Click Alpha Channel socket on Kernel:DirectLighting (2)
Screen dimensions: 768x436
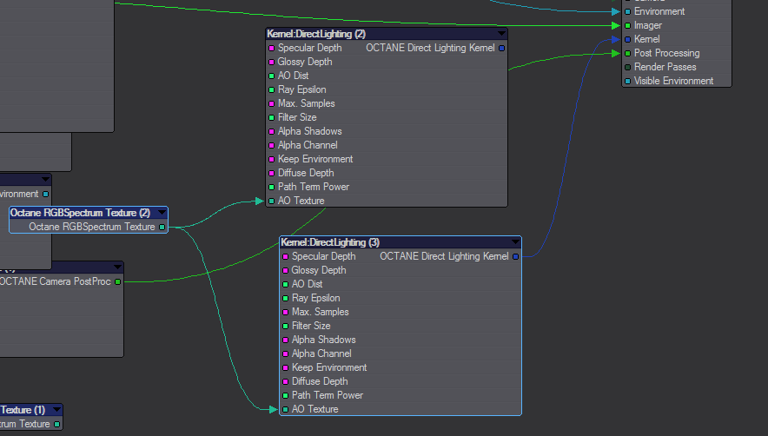tap(271, 145)
